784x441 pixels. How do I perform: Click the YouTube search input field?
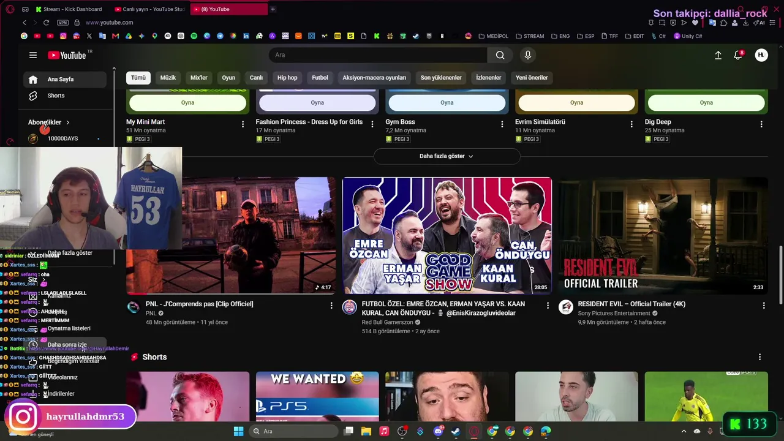pos(378,55)
